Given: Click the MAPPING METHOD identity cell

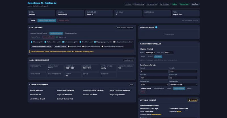Looking at the screenshot, I should tap(108, 68).
